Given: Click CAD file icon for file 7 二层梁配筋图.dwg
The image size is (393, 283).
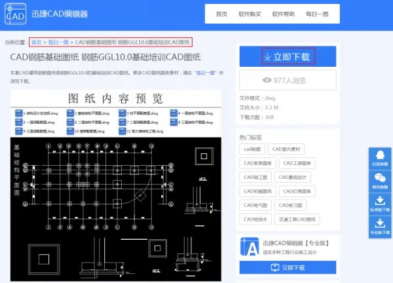Looking at the screenshot, I should (122, 123).
